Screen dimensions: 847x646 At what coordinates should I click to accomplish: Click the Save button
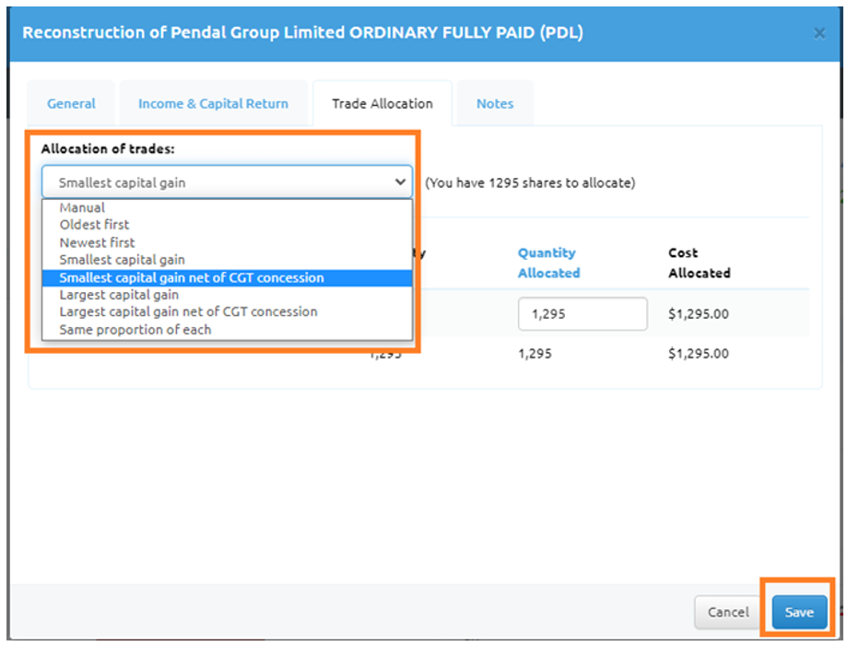[x=798, y=612]
